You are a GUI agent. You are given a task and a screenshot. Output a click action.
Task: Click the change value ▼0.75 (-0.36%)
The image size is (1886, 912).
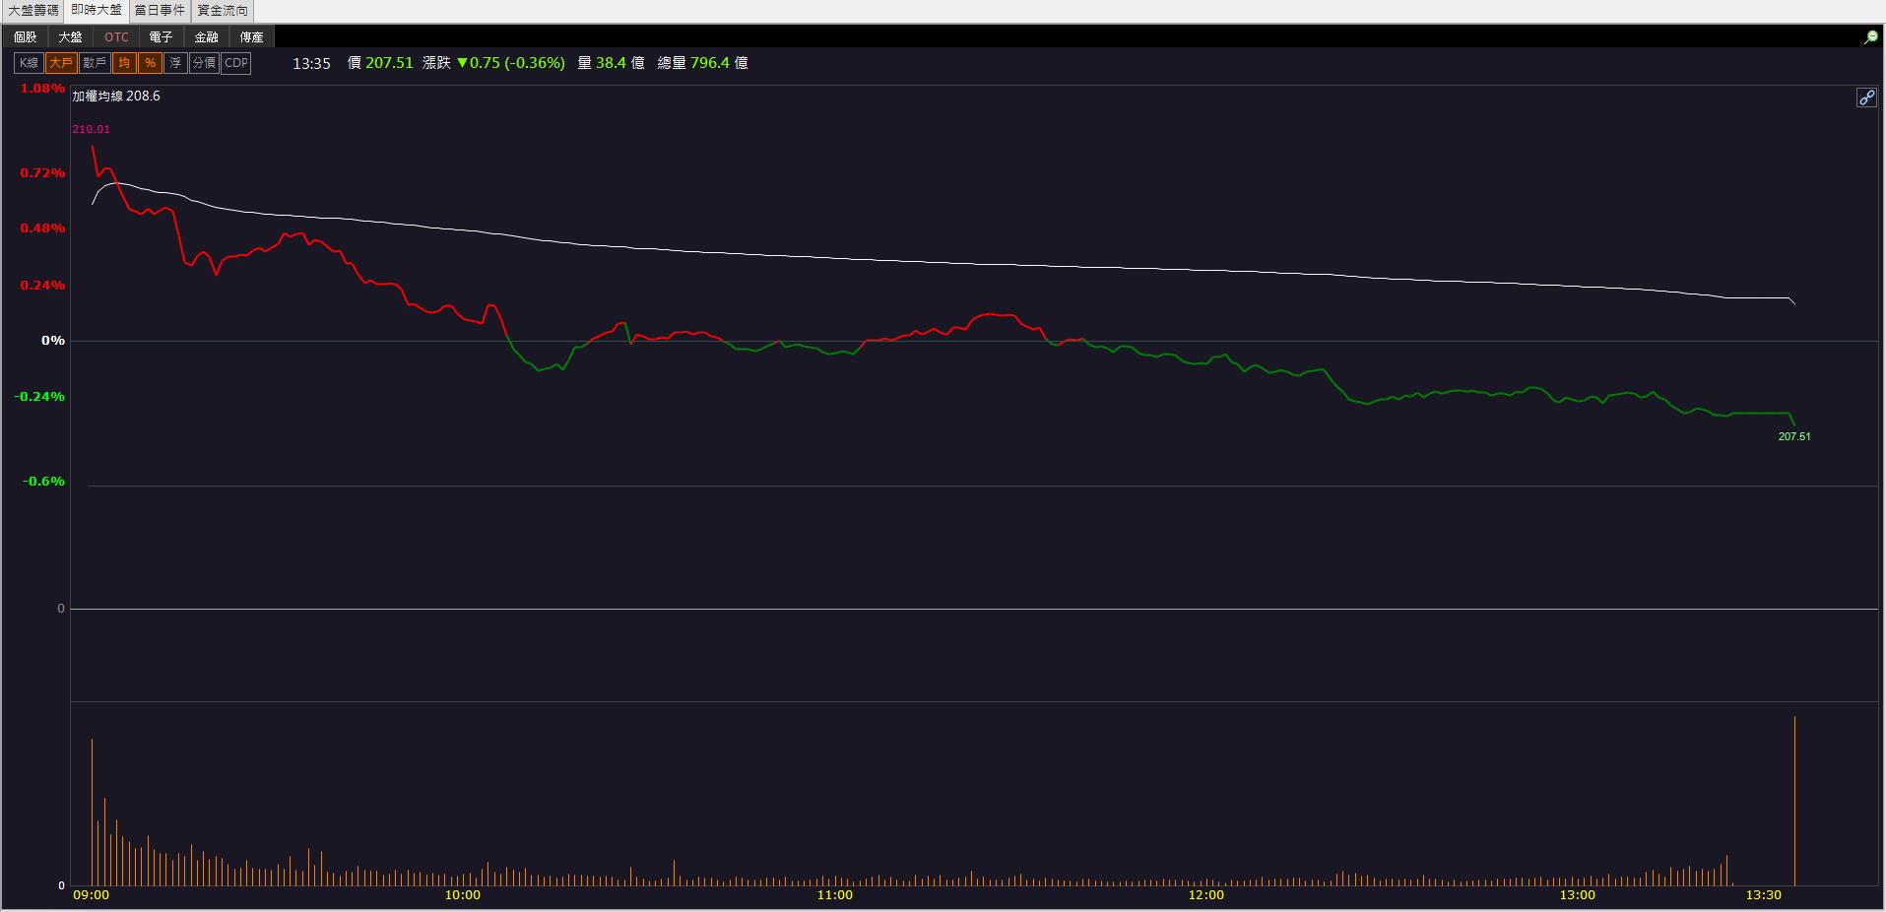(511, 63)
